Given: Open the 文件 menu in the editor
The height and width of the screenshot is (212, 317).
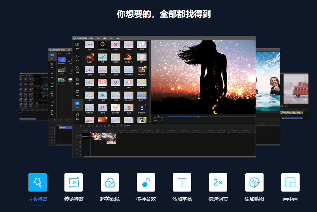Looking at the screenshot, I should click(98, 38).
